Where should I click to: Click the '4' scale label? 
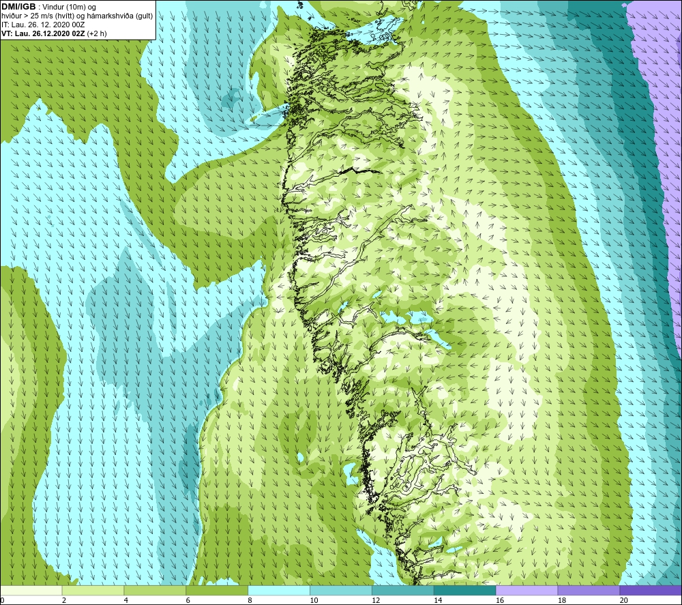pos(125,600)
